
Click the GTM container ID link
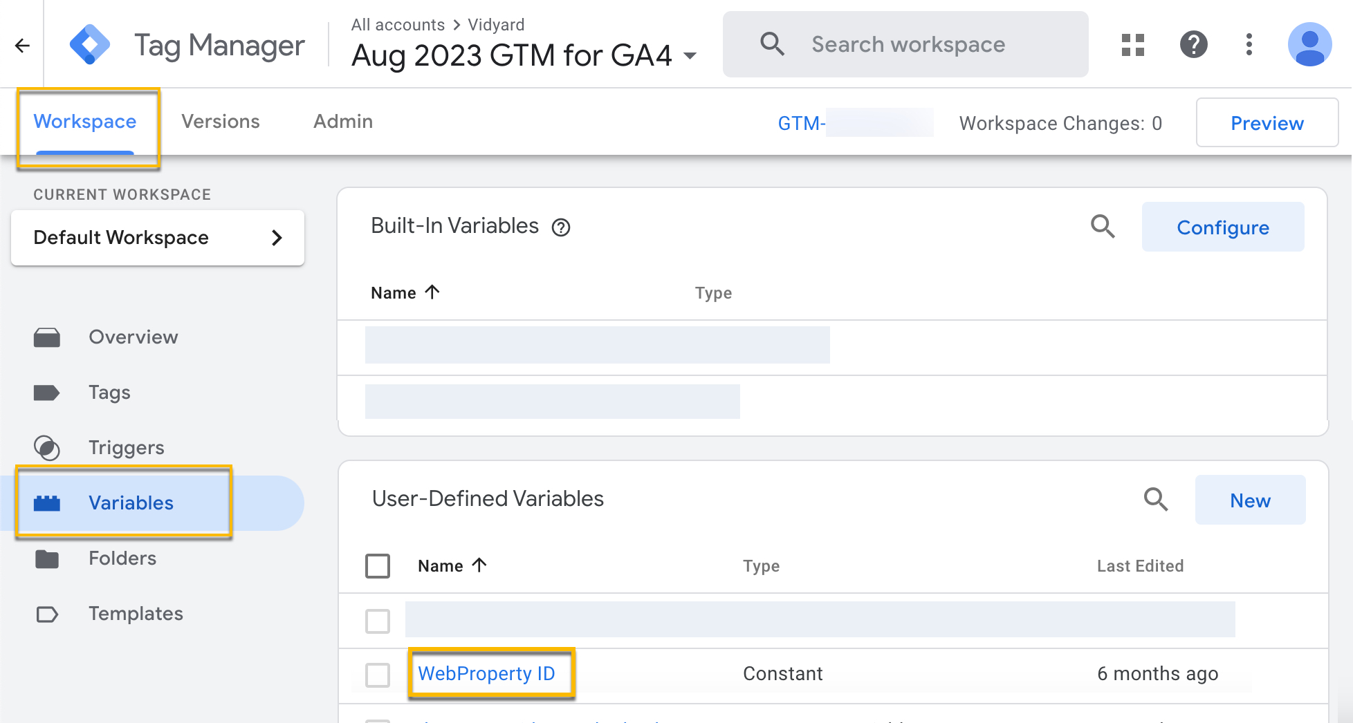pyautogui.click(x=855, y=123)
